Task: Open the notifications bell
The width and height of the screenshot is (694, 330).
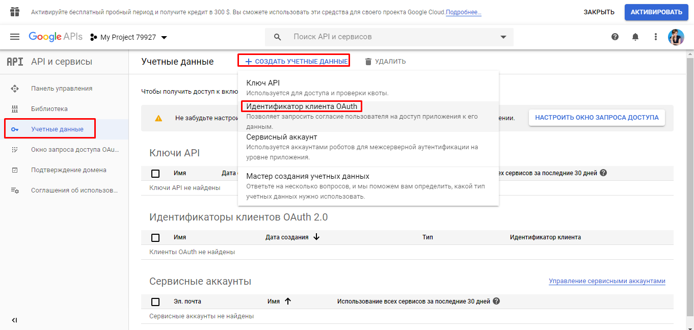Action: click(635, 37)
